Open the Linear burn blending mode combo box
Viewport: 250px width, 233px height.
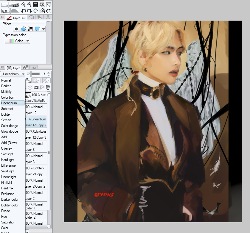(13, 74)
